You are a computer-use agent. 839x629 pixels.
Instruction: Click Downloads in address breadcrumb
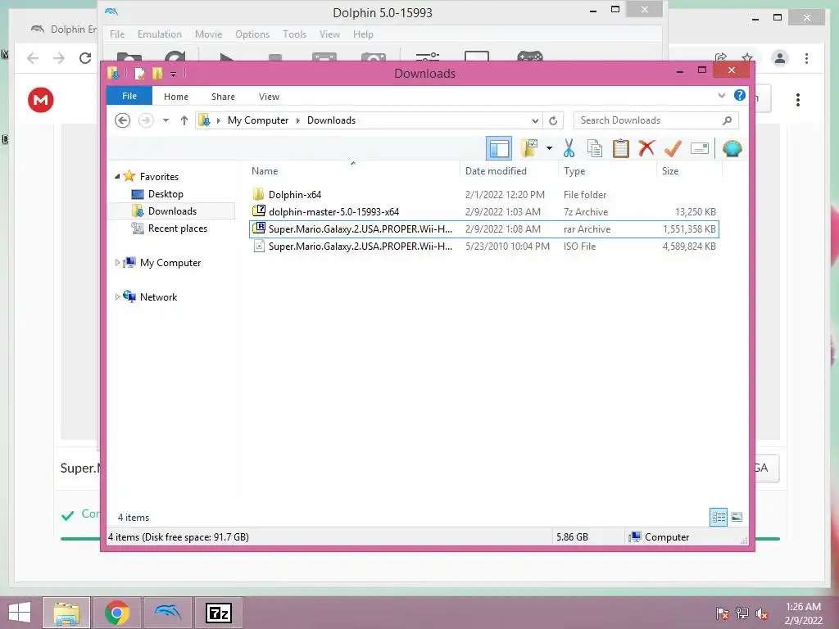[331, 120]
